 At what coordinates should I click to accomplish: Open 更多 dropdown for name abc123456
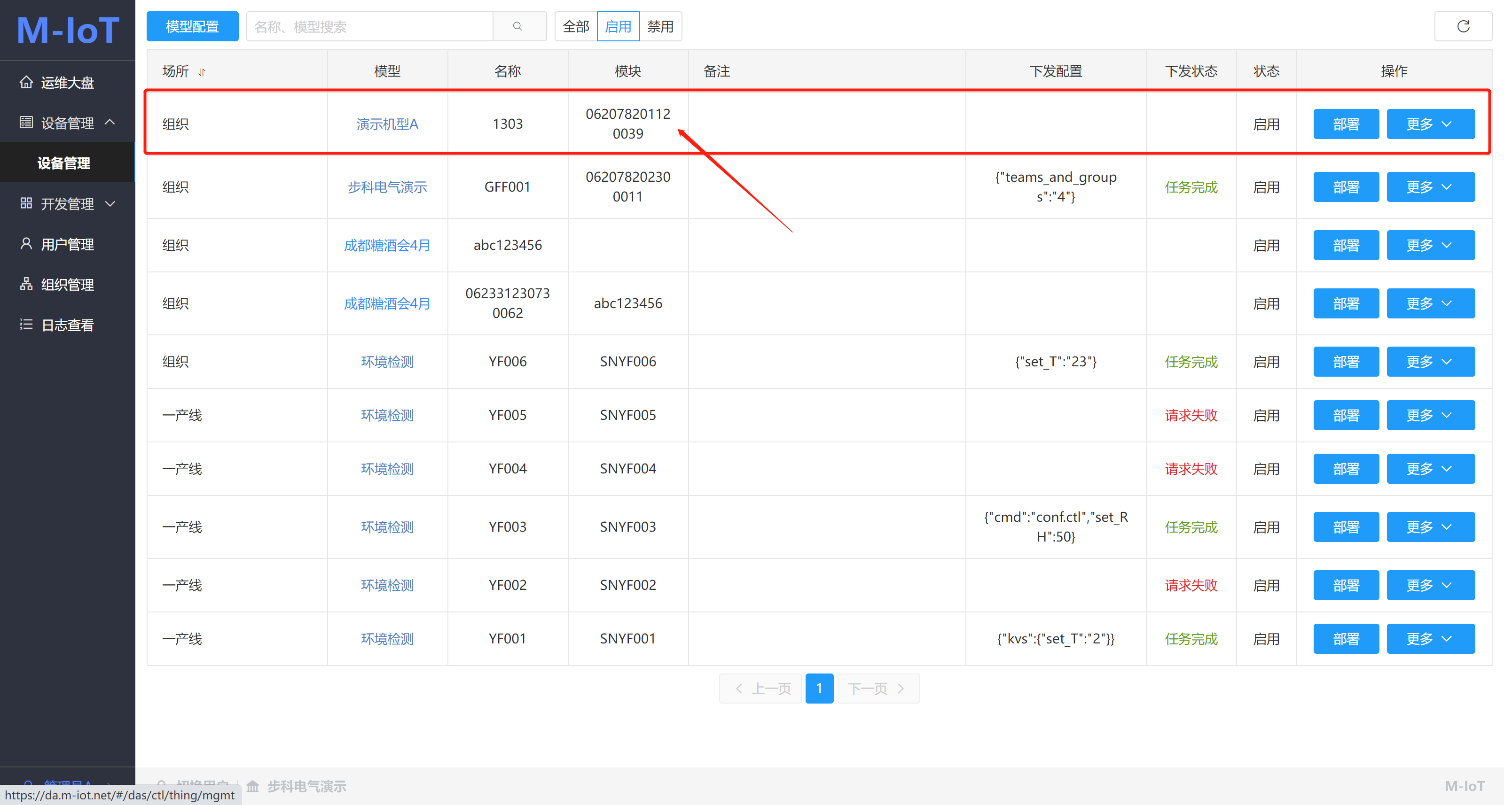pyautogui.click(x=1430, y=245)
